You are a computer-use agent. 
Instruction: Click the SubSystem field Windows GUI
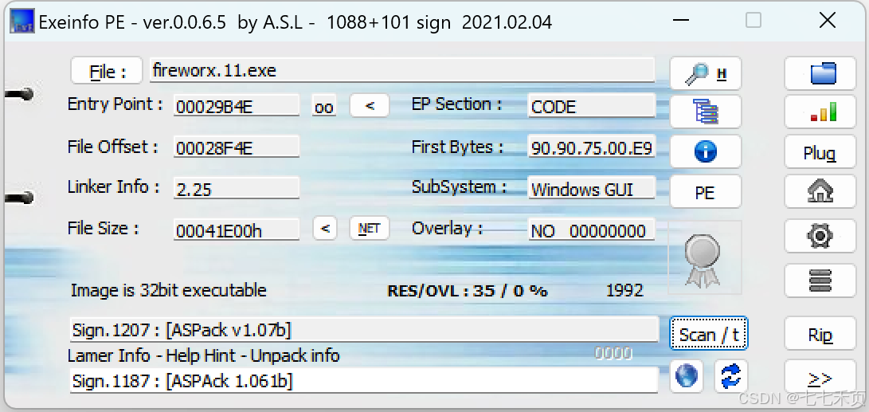click(x=592, y=189)
